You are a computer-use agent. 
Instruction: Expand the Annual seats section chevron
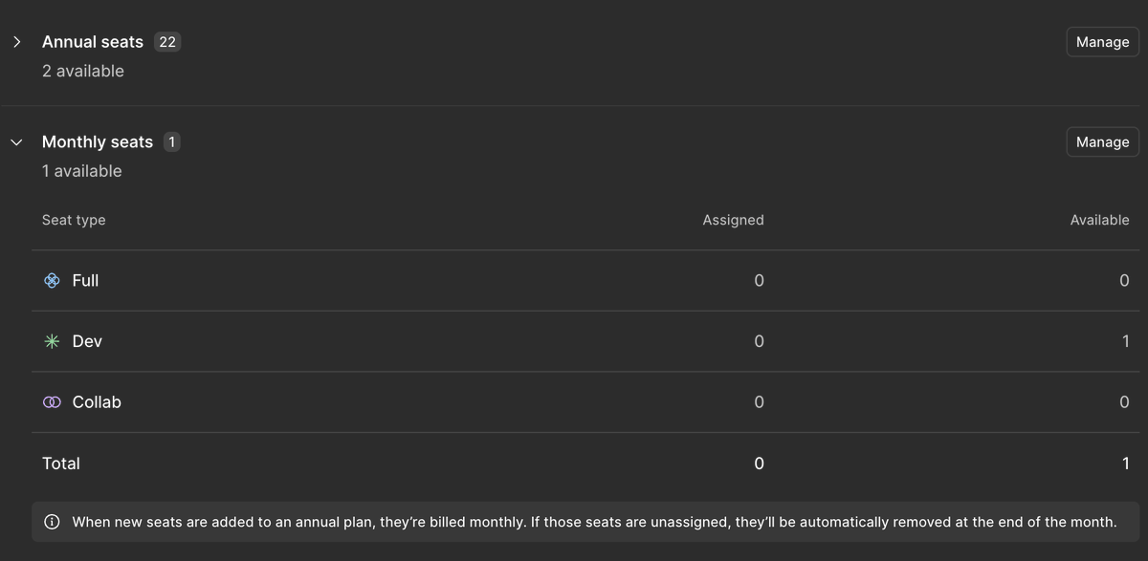click(16, 42)
